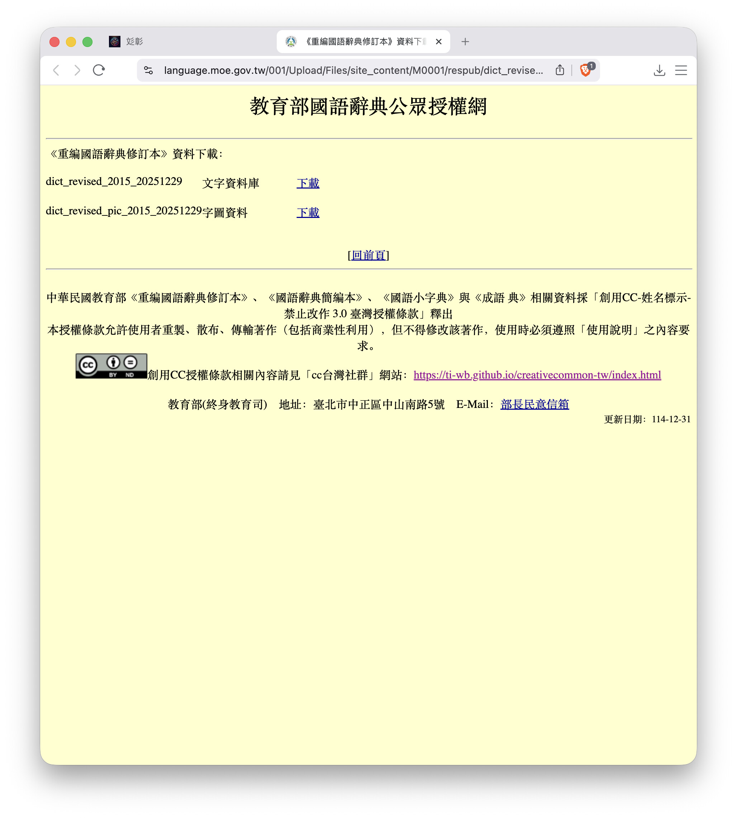Click the 回前頁 link

(368, 255)
